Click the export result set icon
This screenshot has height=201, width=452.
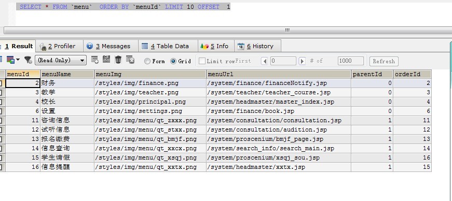11,60
